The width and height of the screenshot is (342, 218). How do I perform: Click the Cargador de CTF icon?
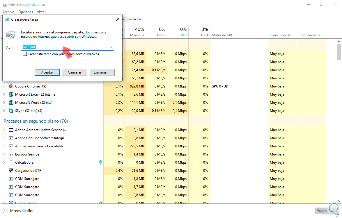point(11,171)
